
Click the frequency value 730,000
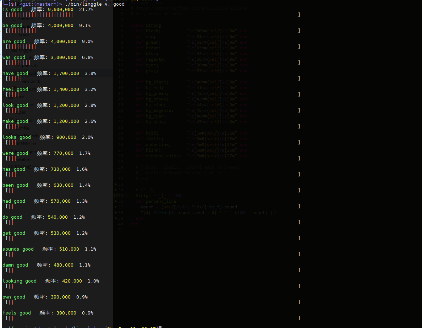click(61, 169)
